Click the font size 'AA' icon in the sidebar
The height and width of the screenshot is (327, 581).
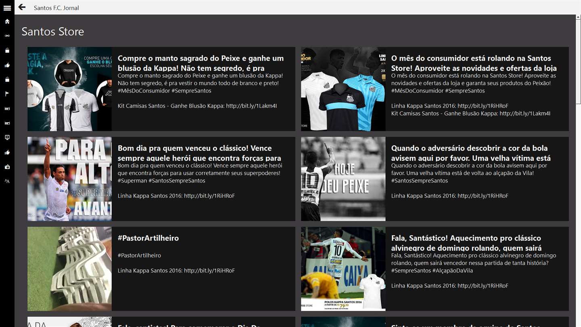[7, 181]
